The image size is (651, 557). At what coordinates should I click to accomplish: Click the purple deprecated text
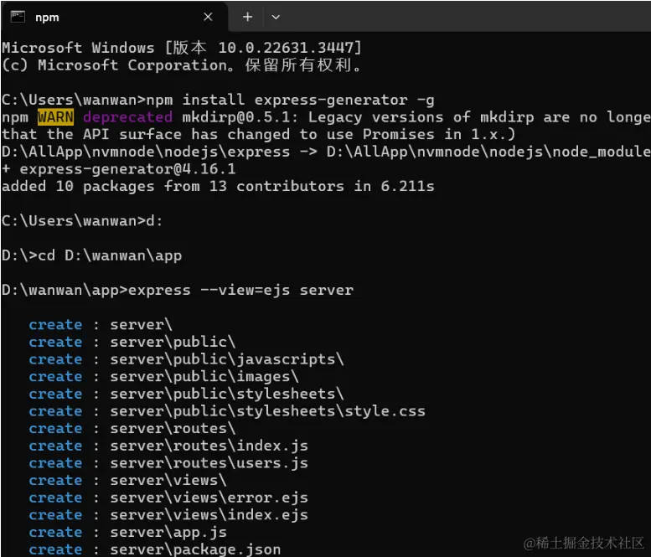tap(127, 117)
